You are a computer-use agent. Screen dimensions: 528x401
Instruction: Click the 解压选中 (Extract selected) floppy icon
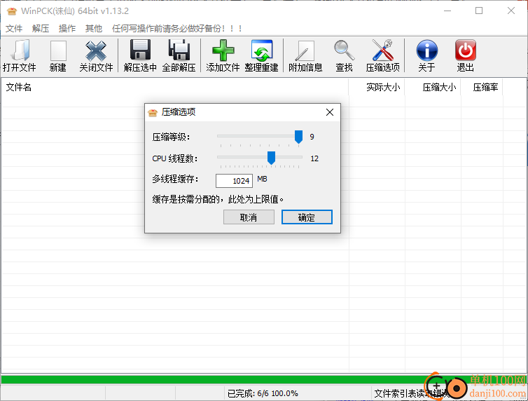point(140,50)
